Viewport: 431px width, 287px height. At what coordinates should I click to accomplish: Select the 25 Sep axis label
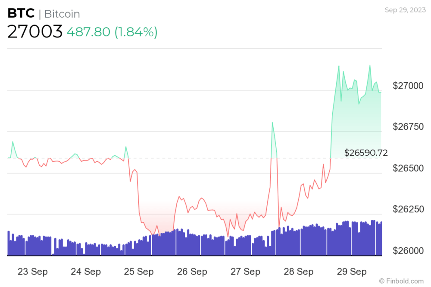(x=139, y=272)
